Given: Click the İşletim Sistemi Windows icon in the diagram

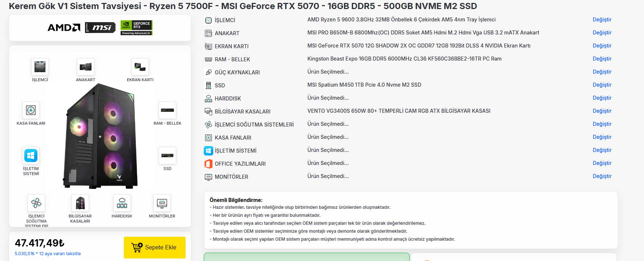Looking at the screenshot, I should [31, 156].
